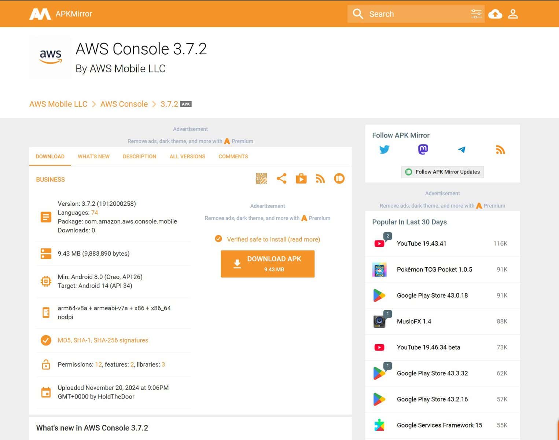This screenshot has width=559, height=440.
Task: Follow APK Mirror on Telegram
Action: point(461,149)
